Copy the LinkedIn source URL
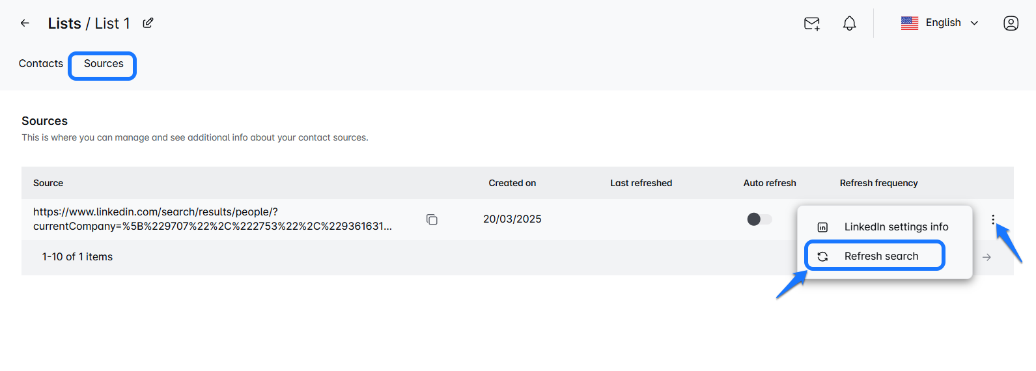 point(432,219)
